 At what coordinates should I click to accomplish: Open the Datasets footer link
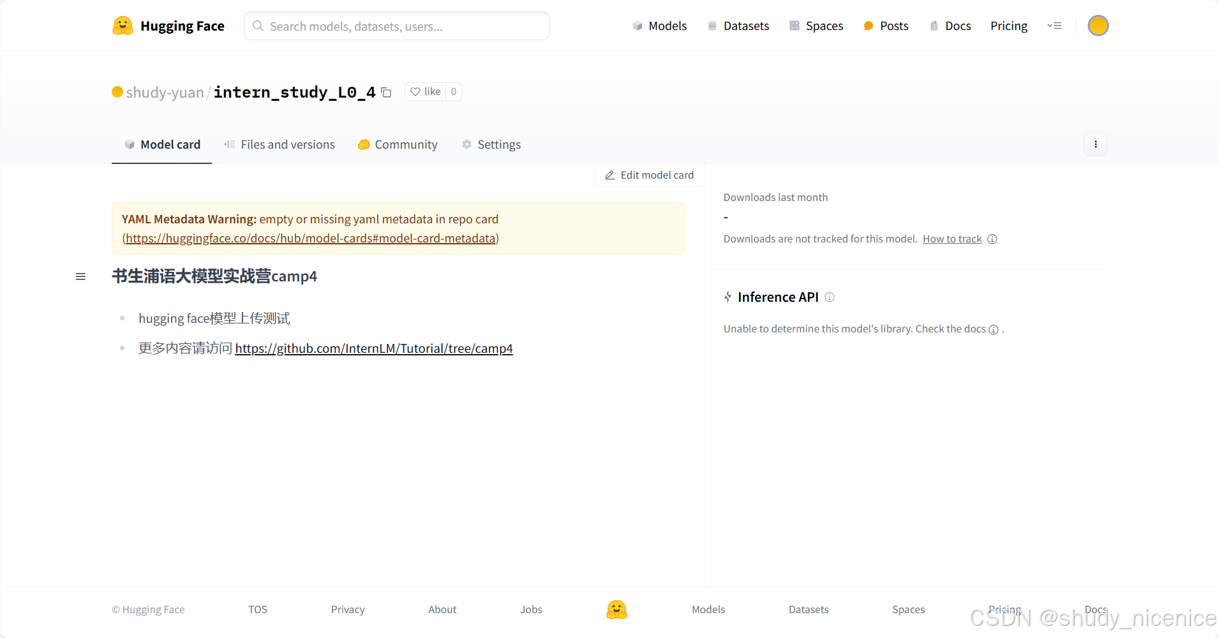point(809,609)
